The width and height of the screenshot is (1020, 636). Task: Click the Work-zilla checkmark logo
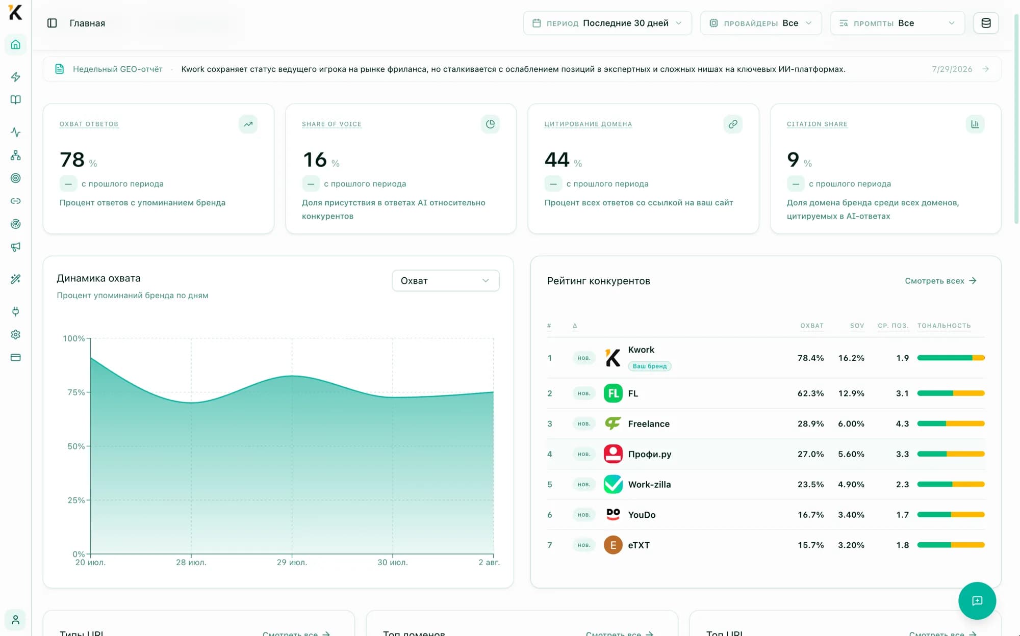[x=613, y=484]
